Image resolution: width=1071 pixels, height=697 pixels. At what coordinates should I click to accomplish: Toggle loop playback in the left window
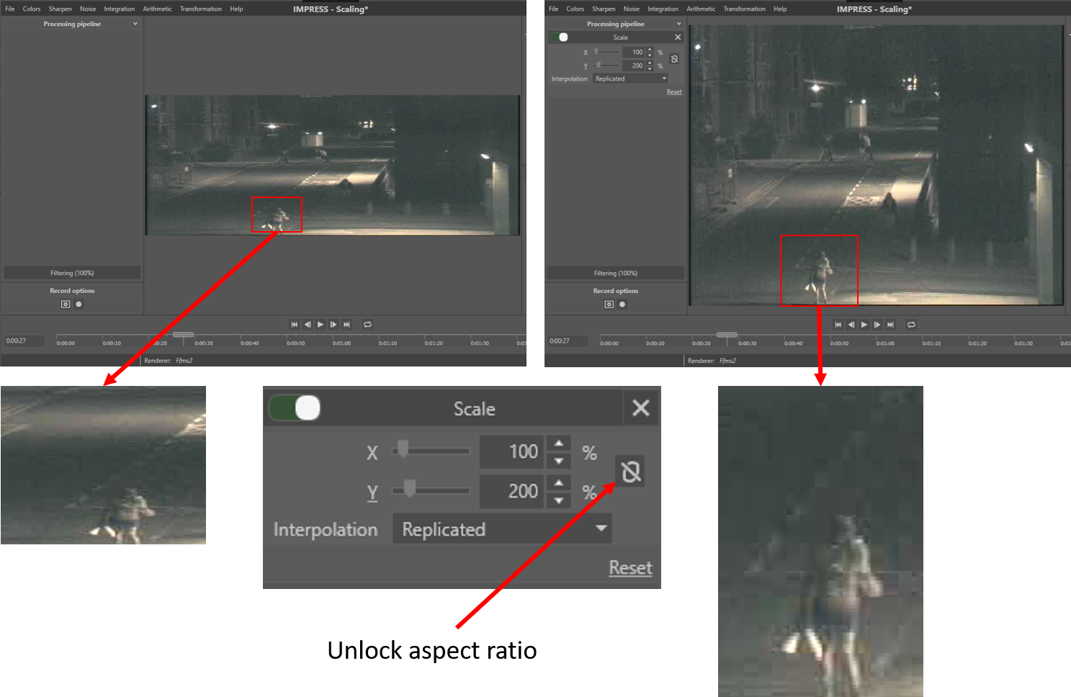tap(367, 325)
